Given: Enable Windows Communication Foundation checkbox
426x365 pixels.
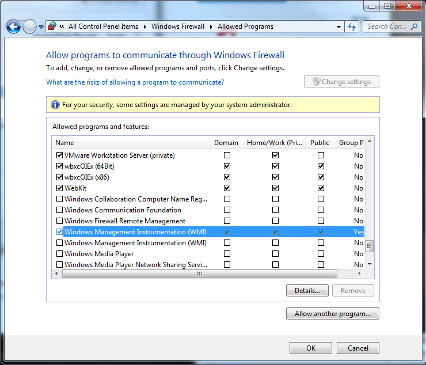Looking at the screenshot, I should pyautogui.click(x=59, y=210).
